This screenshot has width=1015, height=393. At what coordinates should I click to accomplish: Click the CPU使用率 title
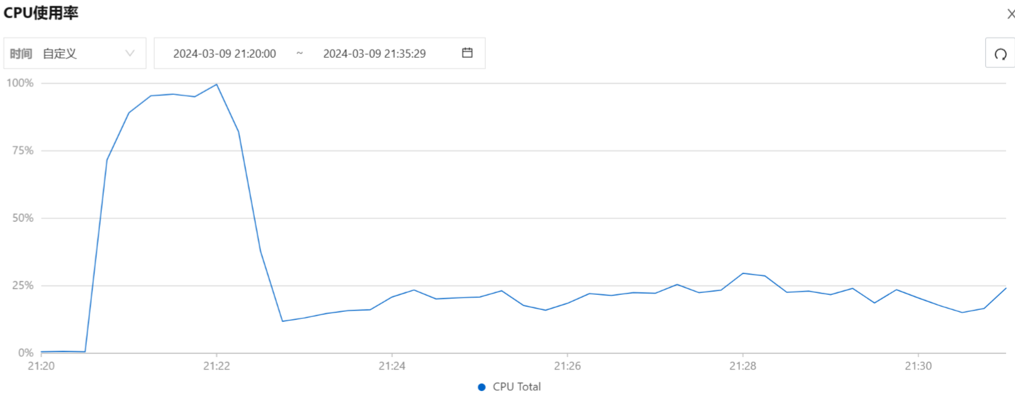click(x=41, y=13)
